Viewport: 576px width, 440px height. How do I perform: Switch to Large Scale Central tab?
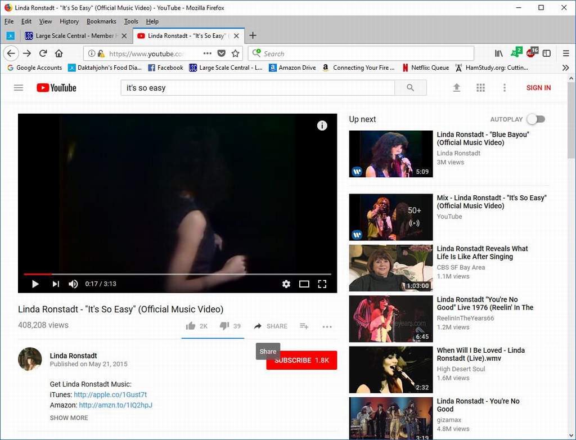(76, 35)
